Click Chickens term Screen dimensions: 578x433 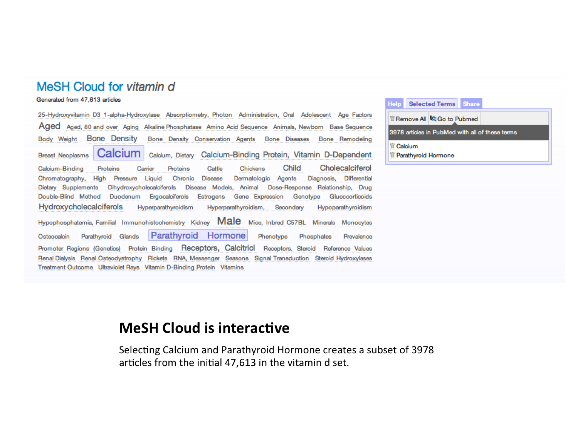(252, 169)
